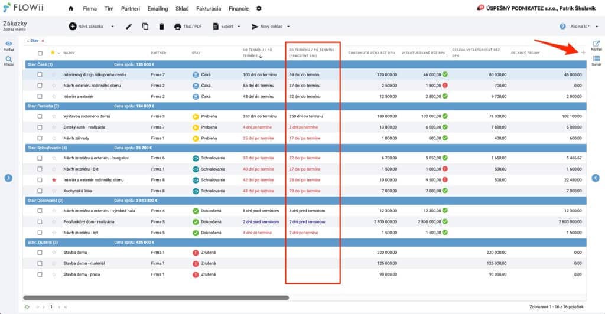Toggle favorite star for Interiér a exteriér rodinného domu
Screen dimensions: 605x314
click(54, 180)
